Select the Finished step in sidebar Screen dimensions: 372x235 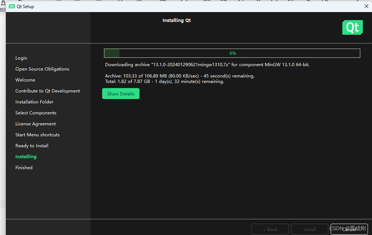[x=24, y=167]
